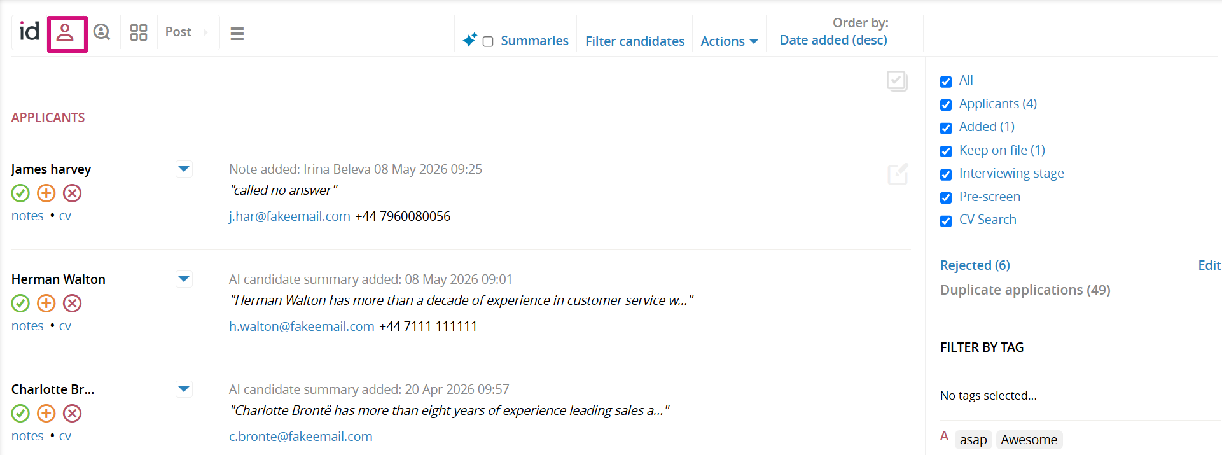Approve James harvey with green tick

pyautogui.click(x=20, y=193)
